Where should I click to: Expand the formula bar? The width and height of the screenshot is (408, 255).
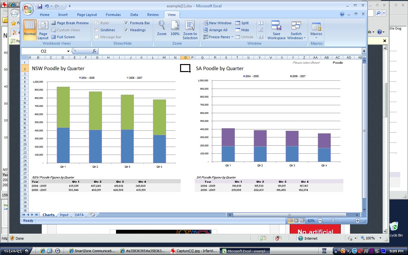364,51
